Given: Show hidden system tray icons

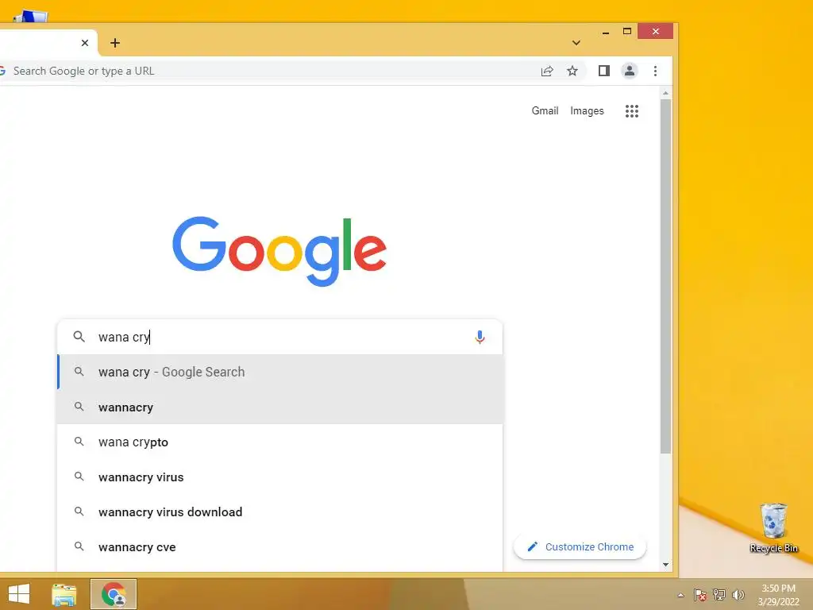Looking at the screenshot, I should pyautogui.click(x=680, y=595).
